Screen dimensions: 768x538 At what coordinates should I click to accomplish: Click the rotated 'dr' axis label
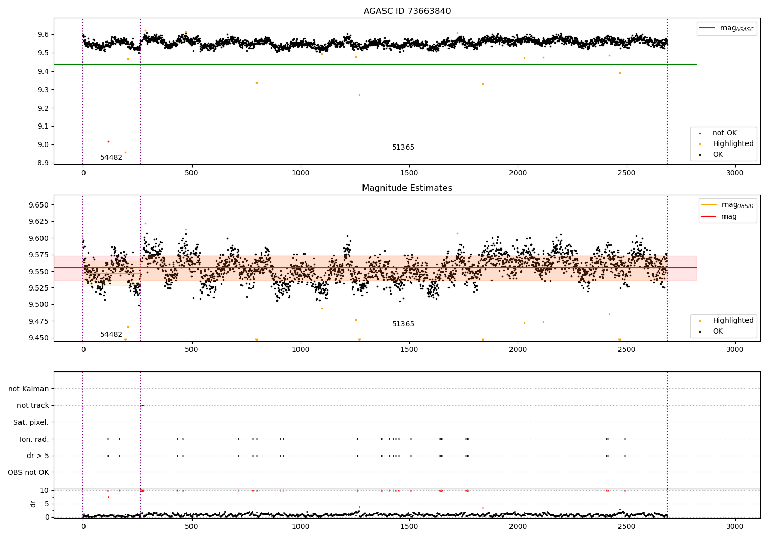pos(33,504)
